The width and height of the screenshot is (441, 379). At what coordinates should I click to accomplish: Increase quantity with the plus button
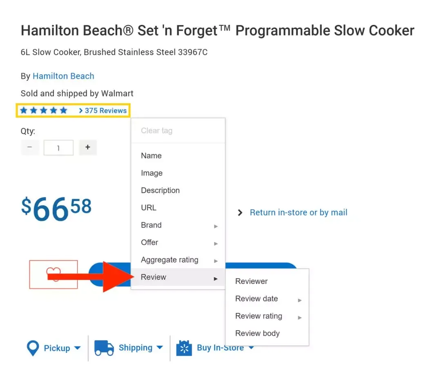87,147
